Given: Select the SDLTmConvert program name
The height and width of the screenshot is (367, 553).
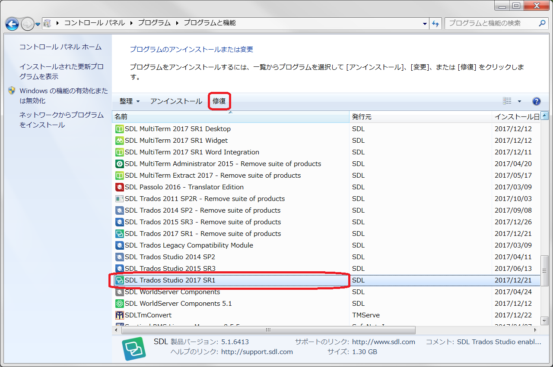Looking at the screenshot, I should (x=148, y=315).
